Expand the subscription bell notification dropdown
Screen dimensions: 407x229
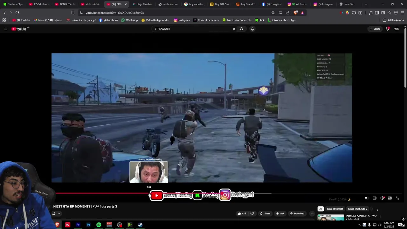tap(56, 214)
